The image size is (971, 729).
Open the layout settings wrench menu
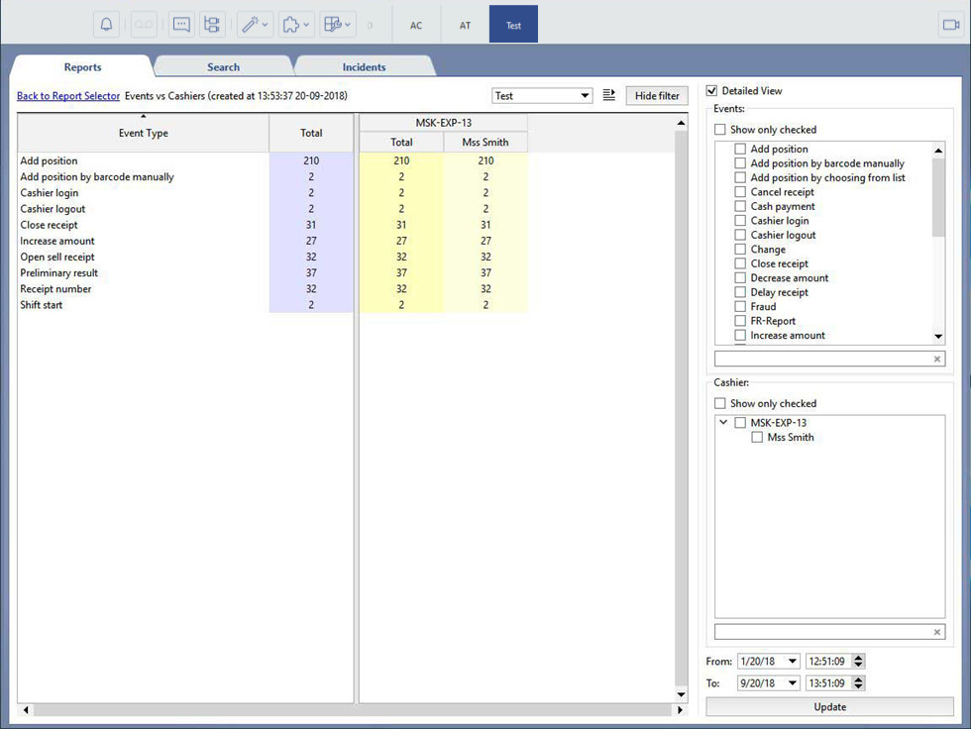click(x=337, y=25)
